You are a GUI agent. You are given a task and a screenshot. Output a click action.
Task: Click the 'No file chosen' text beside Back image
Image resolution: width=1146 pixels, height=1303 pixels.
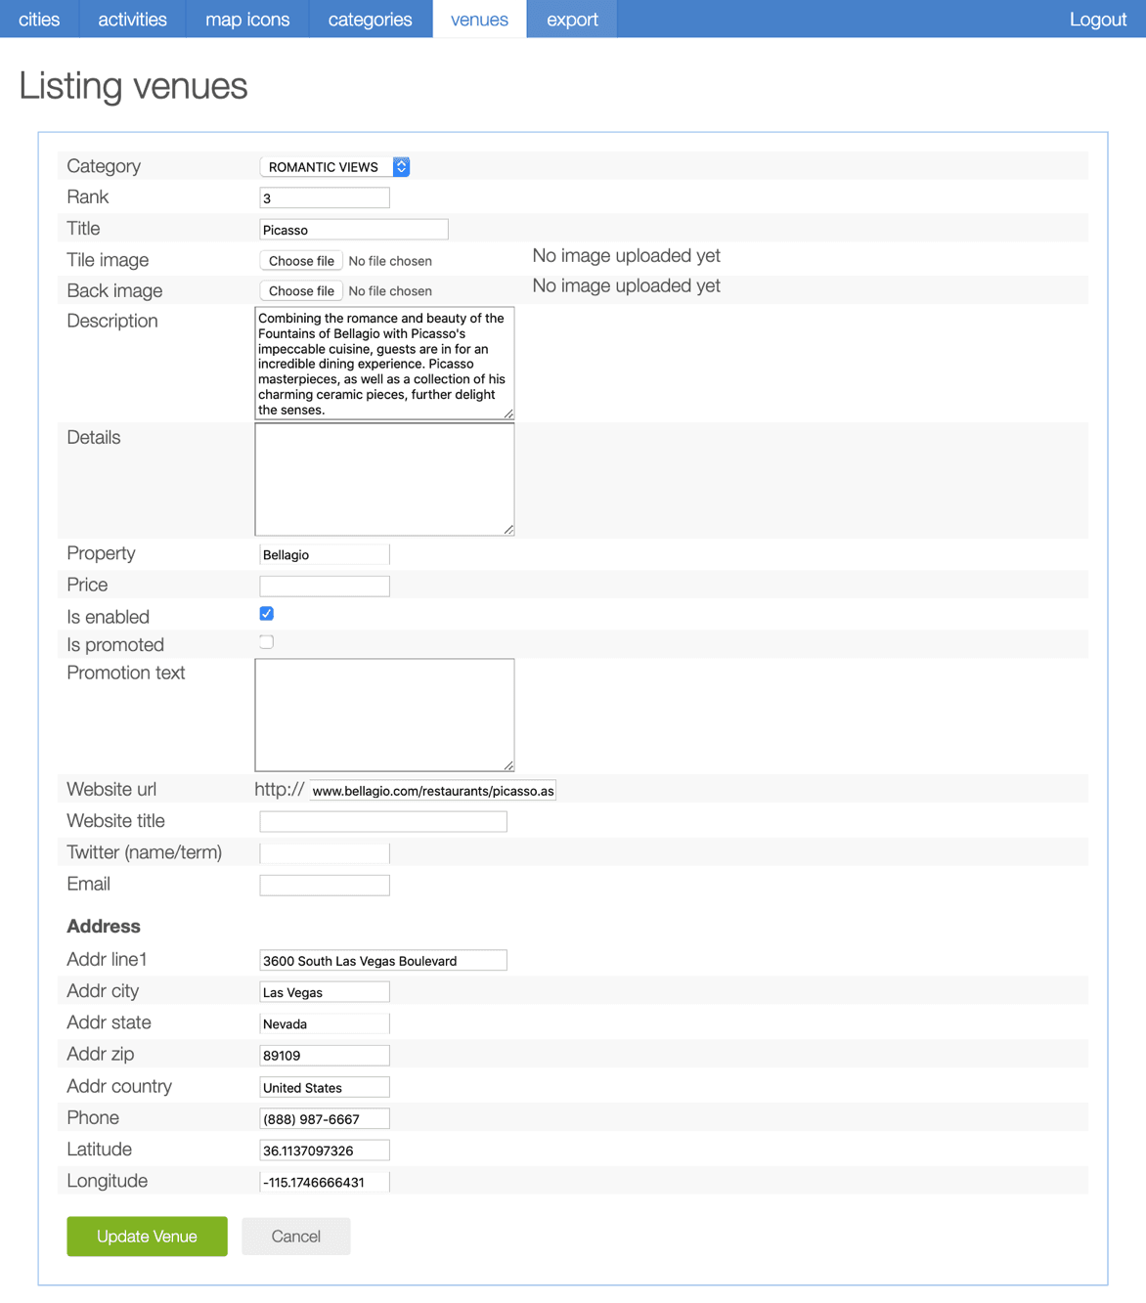(390, 291)
